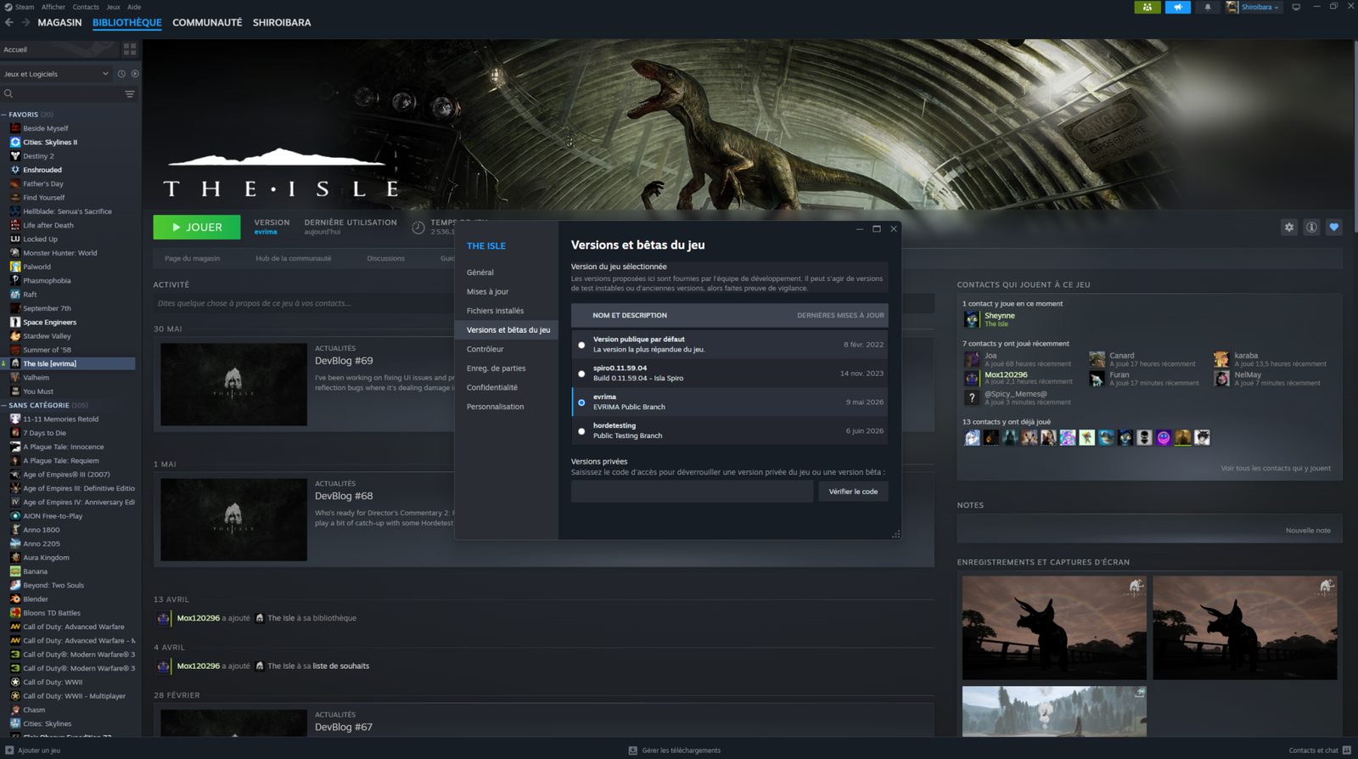The width and height of the screenshot is (1358, 759).
Task: Toggle favorite heart icon for The Isle
Action: click(x=1333, y=227)
